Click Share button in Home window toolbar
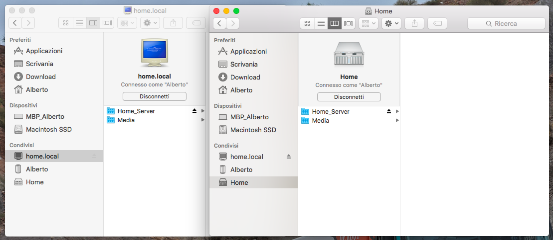Screen dimensions: 553x240 414,23
